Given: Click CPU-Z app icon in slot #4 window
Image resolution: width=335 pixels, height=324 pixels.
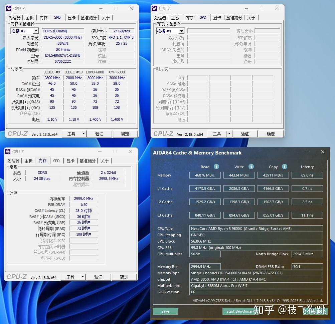Looking at the screenshot, I should pyautogui.click(x=154, y=8).
